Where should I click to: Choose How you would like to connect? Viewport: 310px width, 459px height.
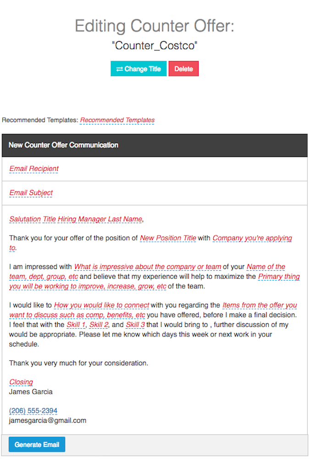[101, 305]
